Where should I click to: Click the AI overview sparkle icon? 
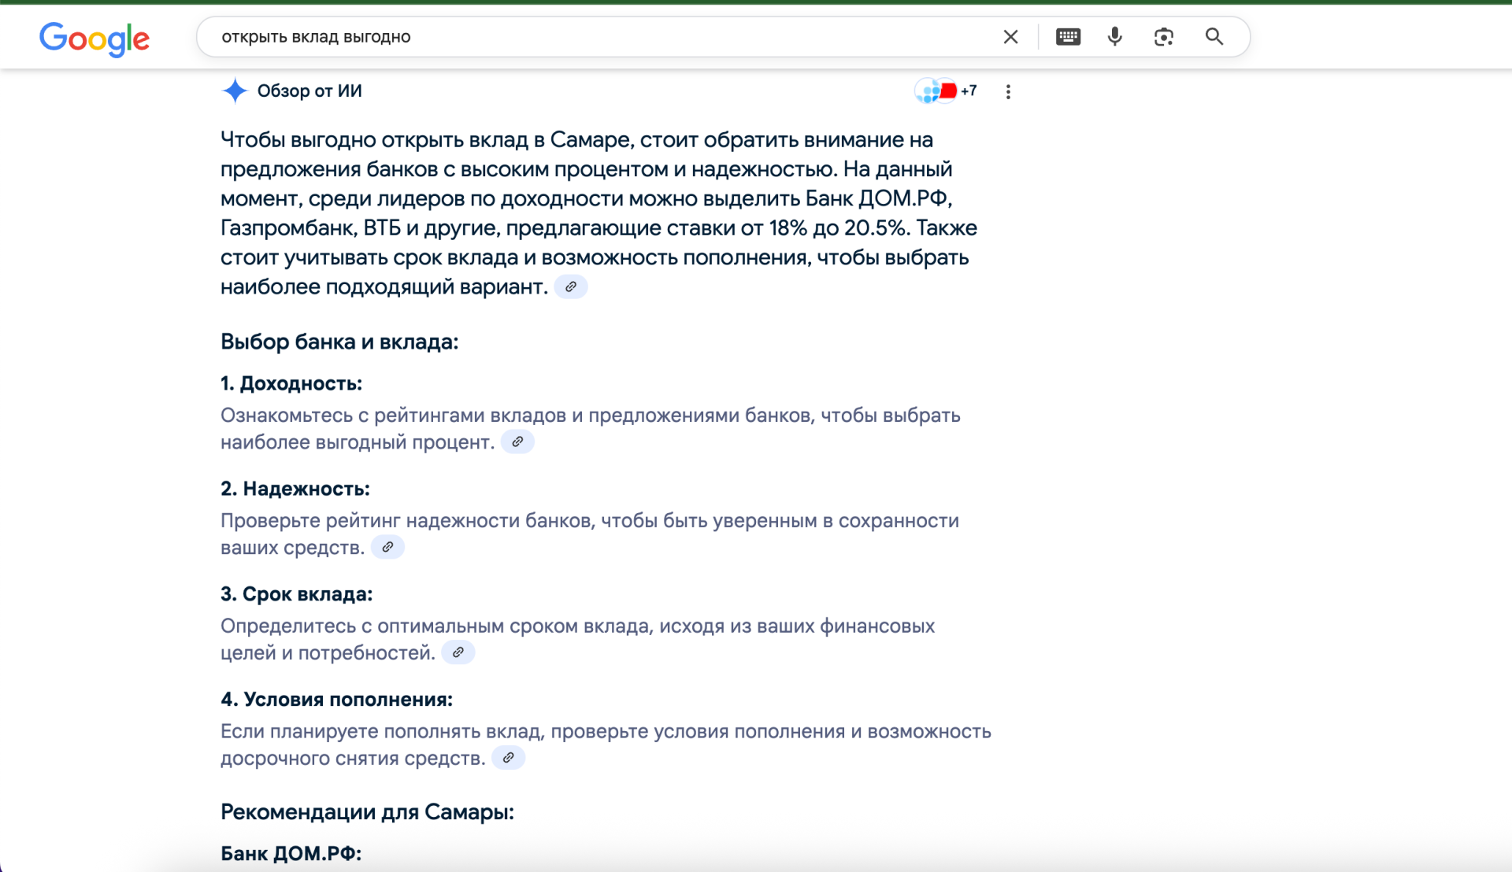[235, 91]
